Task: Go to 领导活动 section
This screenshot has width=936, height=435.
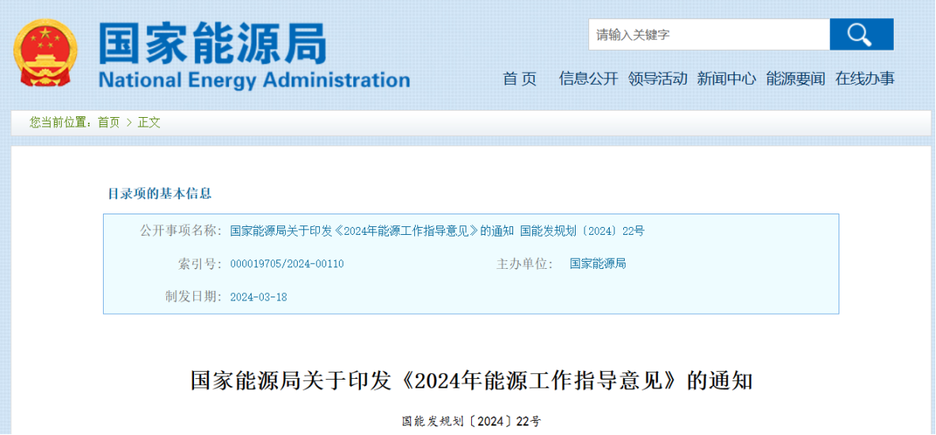Action: point(658,78)
